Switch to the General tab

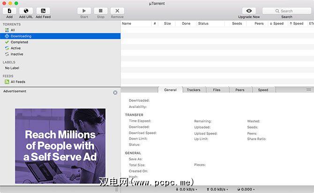[x=171, y=90]
